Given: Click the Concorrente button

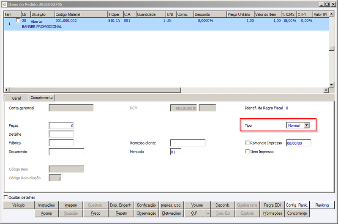Looking at the screenshot, I should click(297, 213).
